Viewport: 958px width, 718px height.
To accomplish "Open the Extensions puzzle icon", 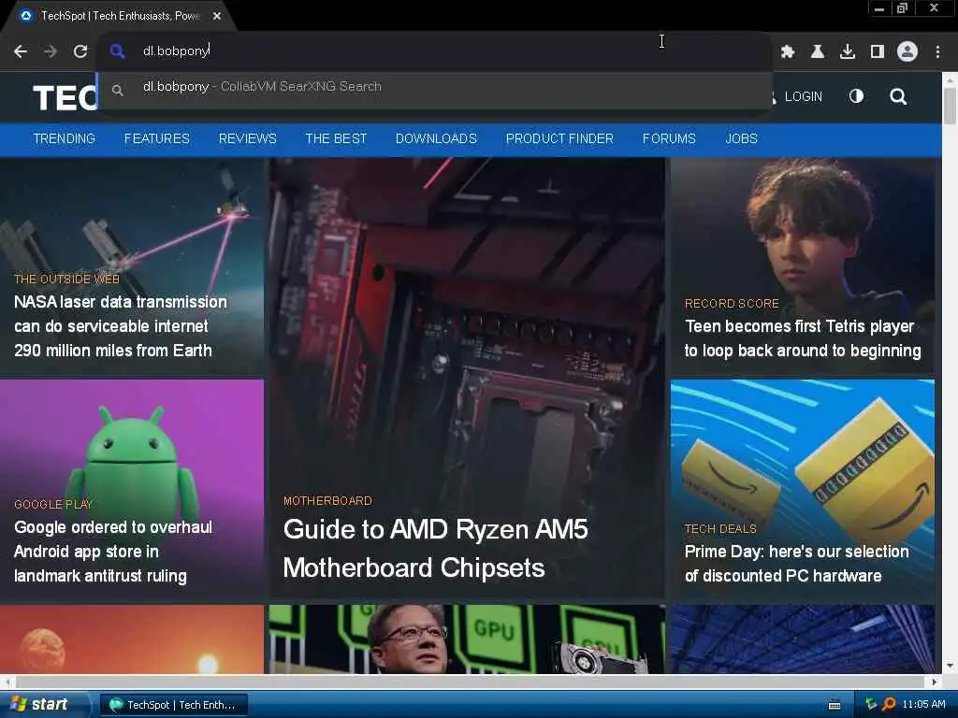I will tap(788, 52).
